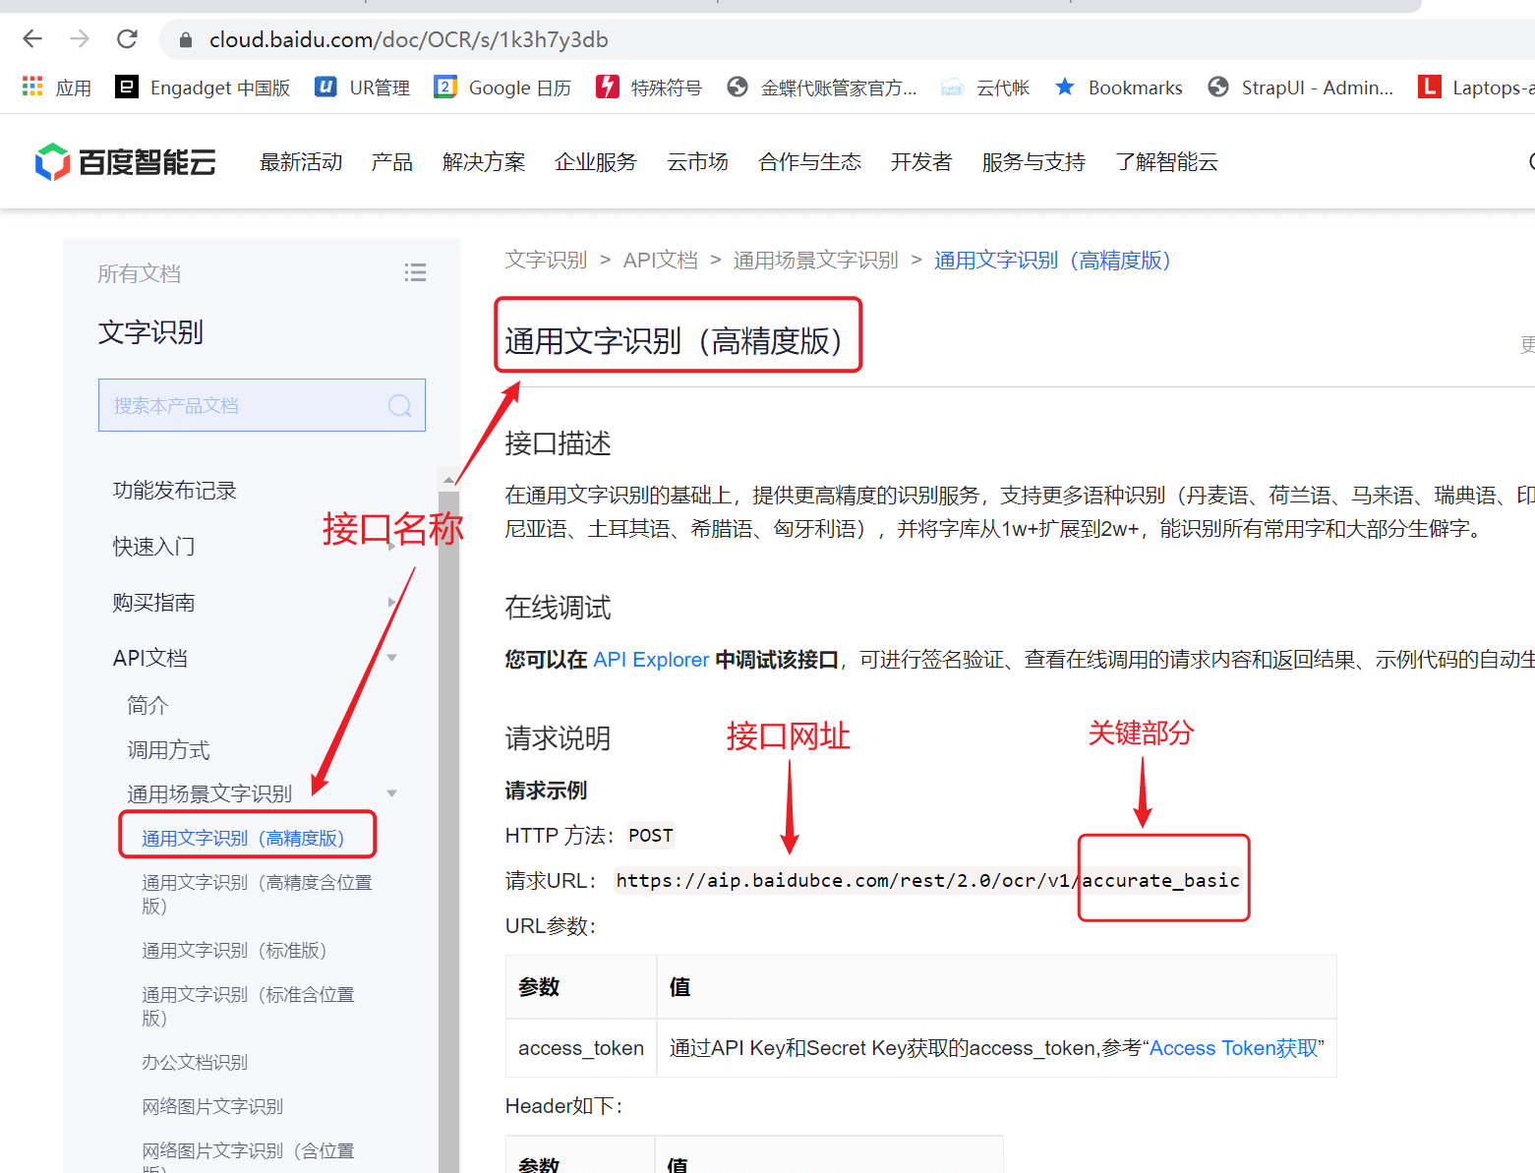1535x1173 pixels.
Task: Select 通用文字识别（标准含位置版）
Action: [248, 1006]
